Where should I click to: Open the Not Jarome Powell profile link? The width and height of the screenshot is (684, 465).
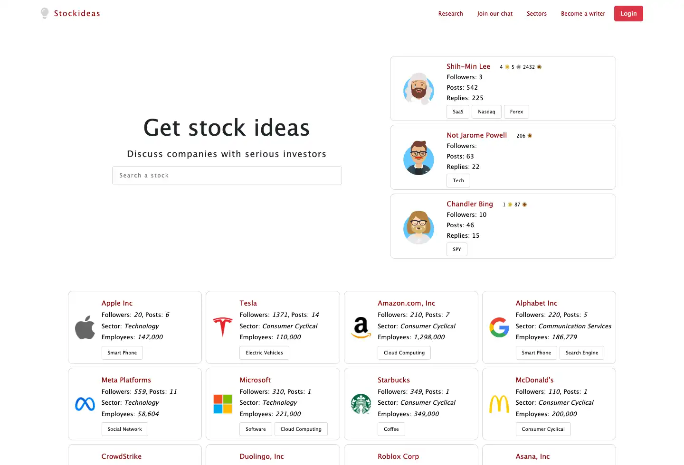(476, 135)
